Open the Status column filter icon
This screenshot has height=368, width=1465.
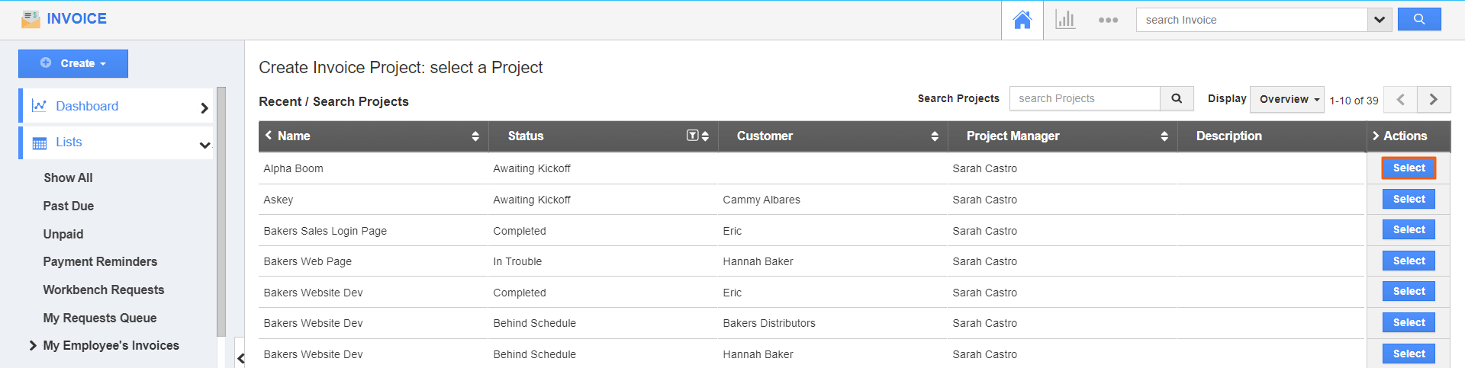click(x=692, y=136)
